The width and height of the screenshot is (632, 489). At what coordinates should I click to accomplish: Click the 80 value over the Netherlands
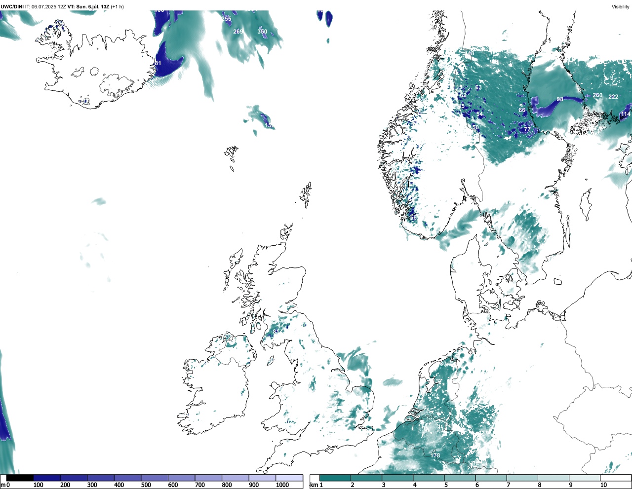tap(443, 364)
